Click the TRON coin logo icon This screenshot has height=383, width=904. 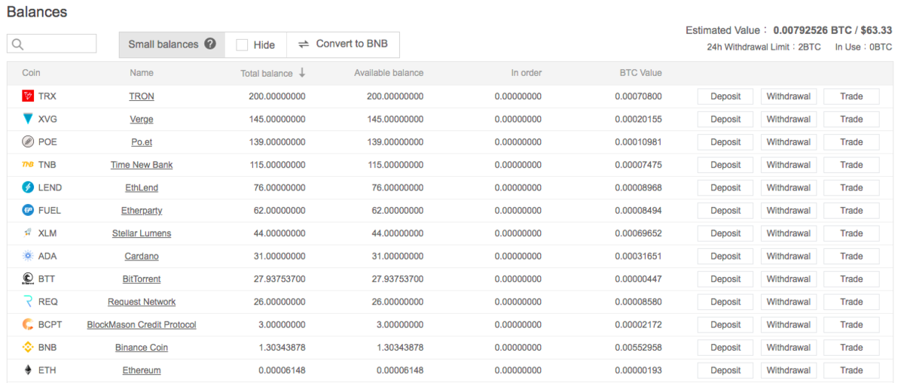(x=28, y=96)
